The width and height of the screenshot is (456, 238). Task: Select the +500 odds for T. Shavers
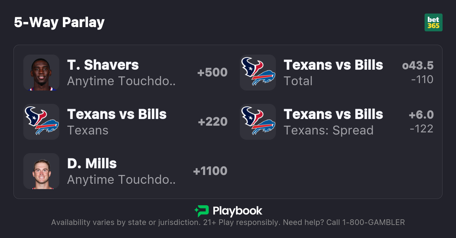pos(212,73)
